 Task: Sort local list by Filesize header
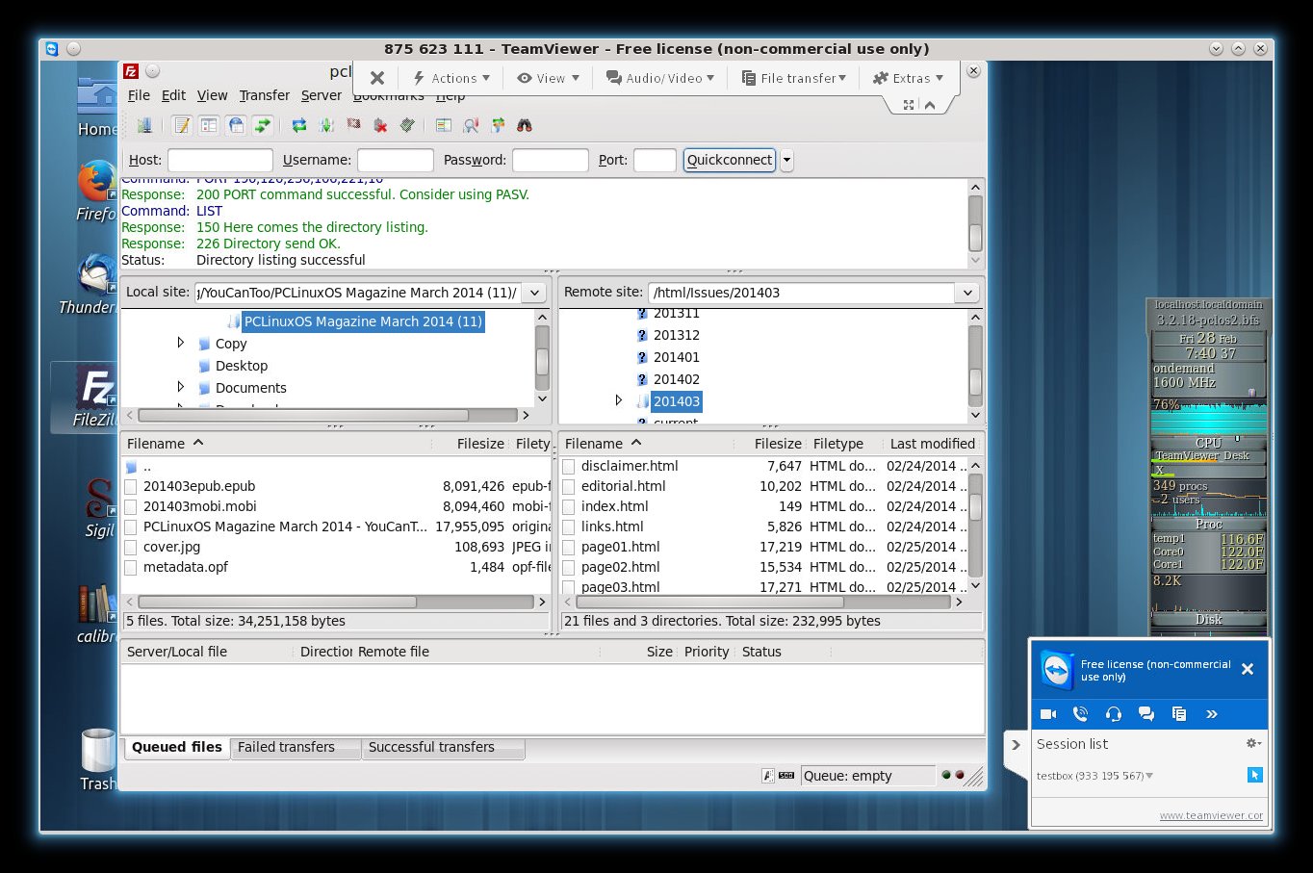(x=480, y=444)
